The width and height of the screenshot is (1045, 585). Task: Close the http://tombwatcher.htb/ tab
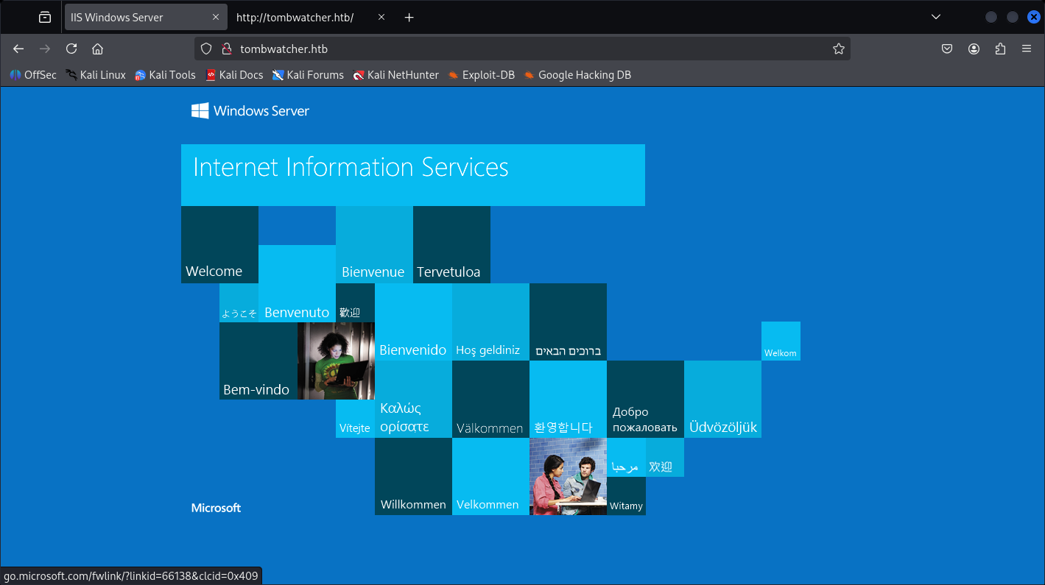pyautogui.click(x=381, y=17)
